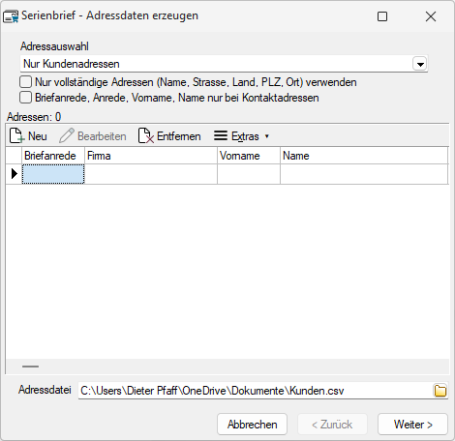
Task: Open the Adressauswahl dropdown arrow
Action: 420,64
